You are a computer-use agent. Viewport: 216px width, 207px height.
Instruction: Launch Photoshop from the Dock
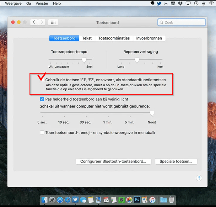click(x=137, y=200)
